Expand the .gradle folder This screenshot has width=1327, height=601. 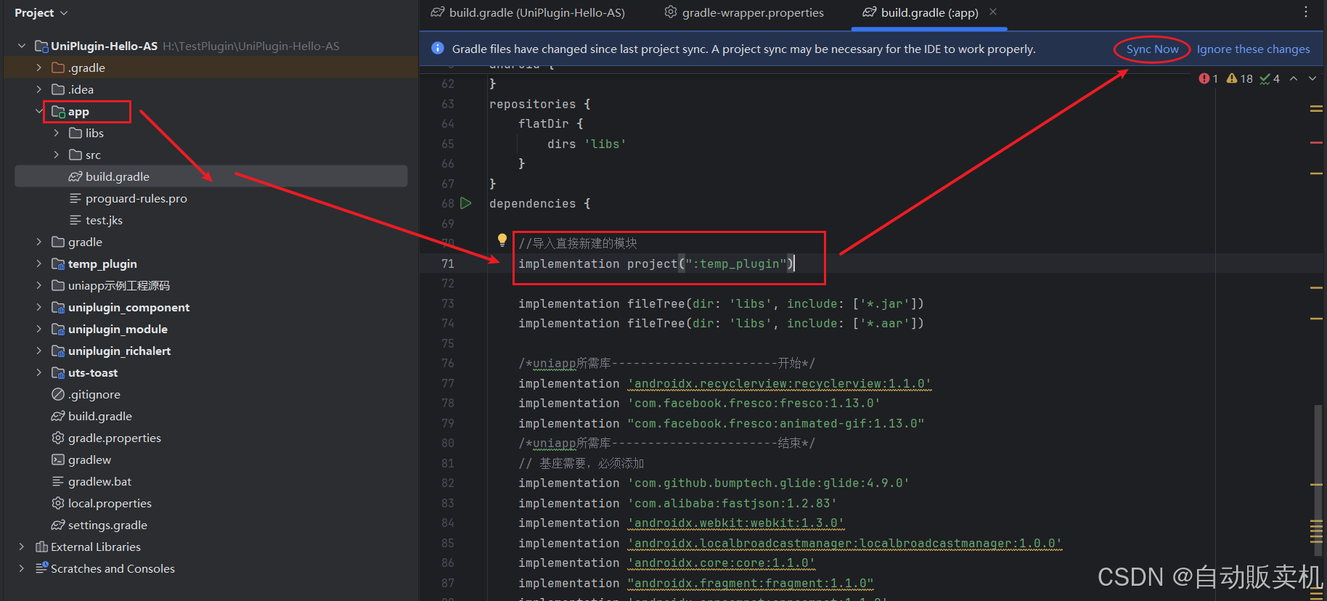39,68
